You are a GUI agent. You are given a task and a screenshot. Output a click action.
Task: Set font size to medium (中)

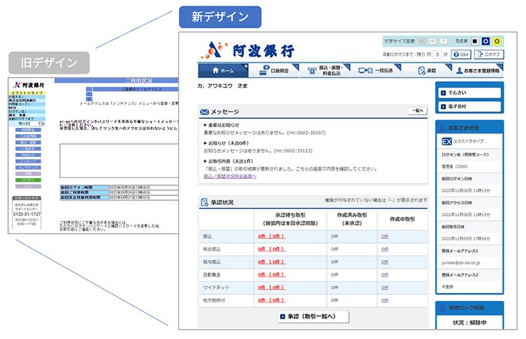(433, 41)
